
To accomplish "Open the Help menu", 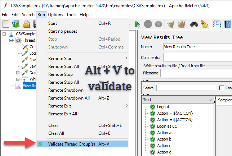I will (x=84, y=15).
